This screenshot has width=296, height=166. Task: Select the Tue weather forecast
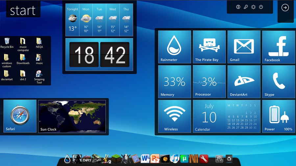pos(99,20)
